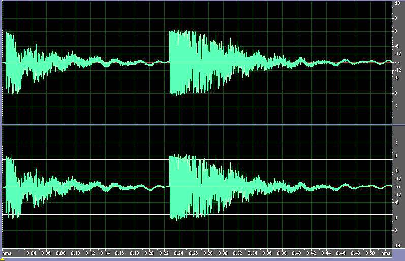Click the first transient peak in top channel
Viewport: 405px width, 261px height.
tap(8, 34)
